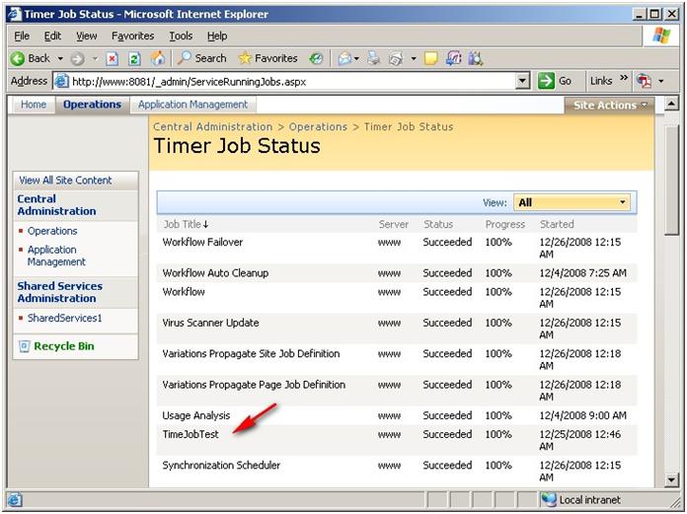Click the vertical scrollbar thumb
687x514 pixels.
671,180
